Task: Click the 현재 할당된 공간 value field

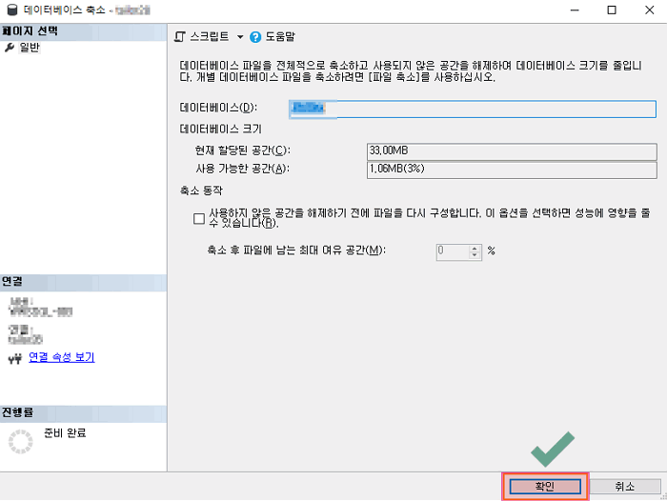Action: tap(512, 151)
